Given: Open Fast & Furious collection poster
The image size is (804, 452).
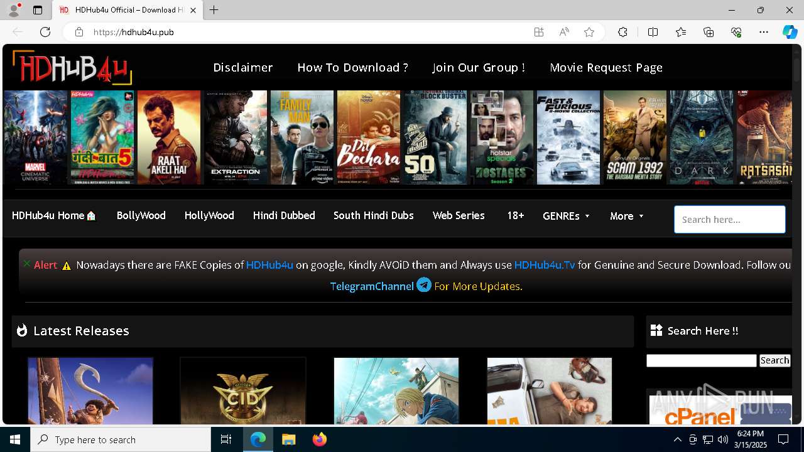Looking at the screenshot, I should click(568, 137).
